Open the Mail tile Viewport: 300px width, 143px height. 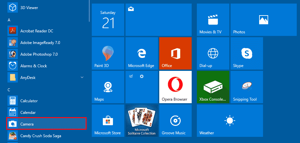pyautogui.click(x=158, y=20)
